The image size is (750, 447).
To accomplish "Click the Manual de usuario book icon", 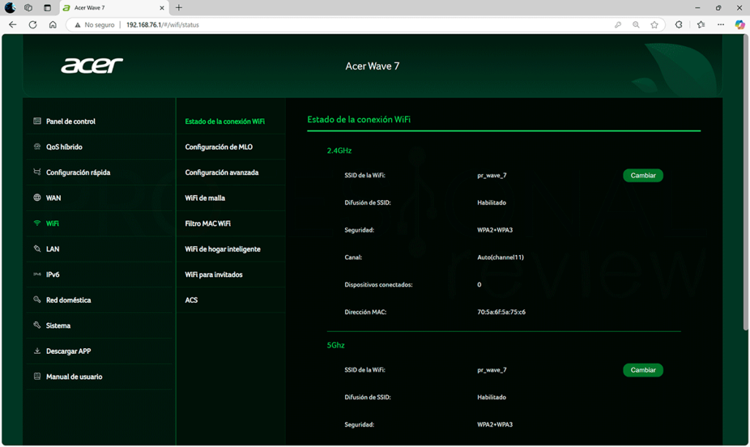I will click(37, 376).
